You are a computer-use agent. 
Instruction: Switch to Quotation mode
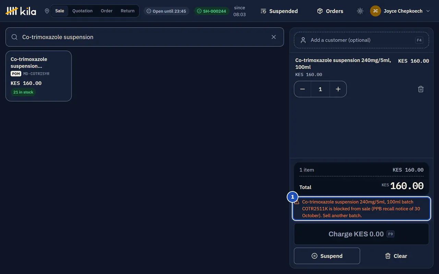coord(82,11)
